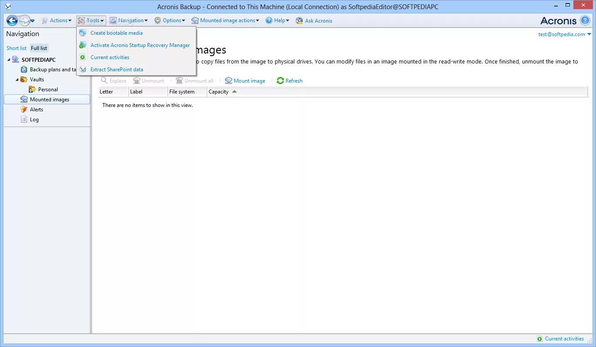Click the Alerts icon in tree

24,110
